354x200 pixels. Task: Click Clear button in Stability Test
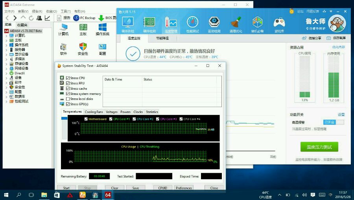(114, 188)
